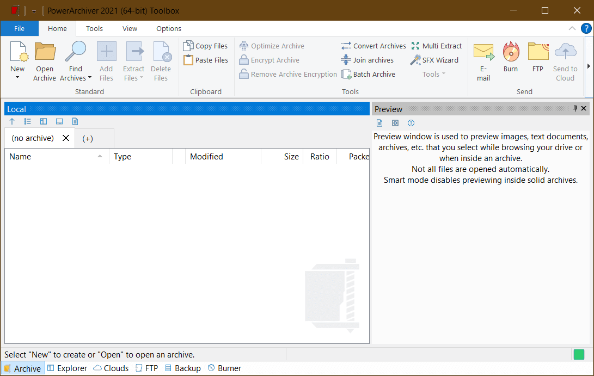Switch to the Tools ribbon tab
The image size is (594, 376).
[94, 28]
